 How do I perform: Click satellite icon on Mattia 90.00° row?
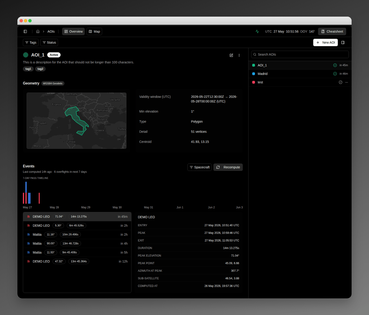coord(29,244)
